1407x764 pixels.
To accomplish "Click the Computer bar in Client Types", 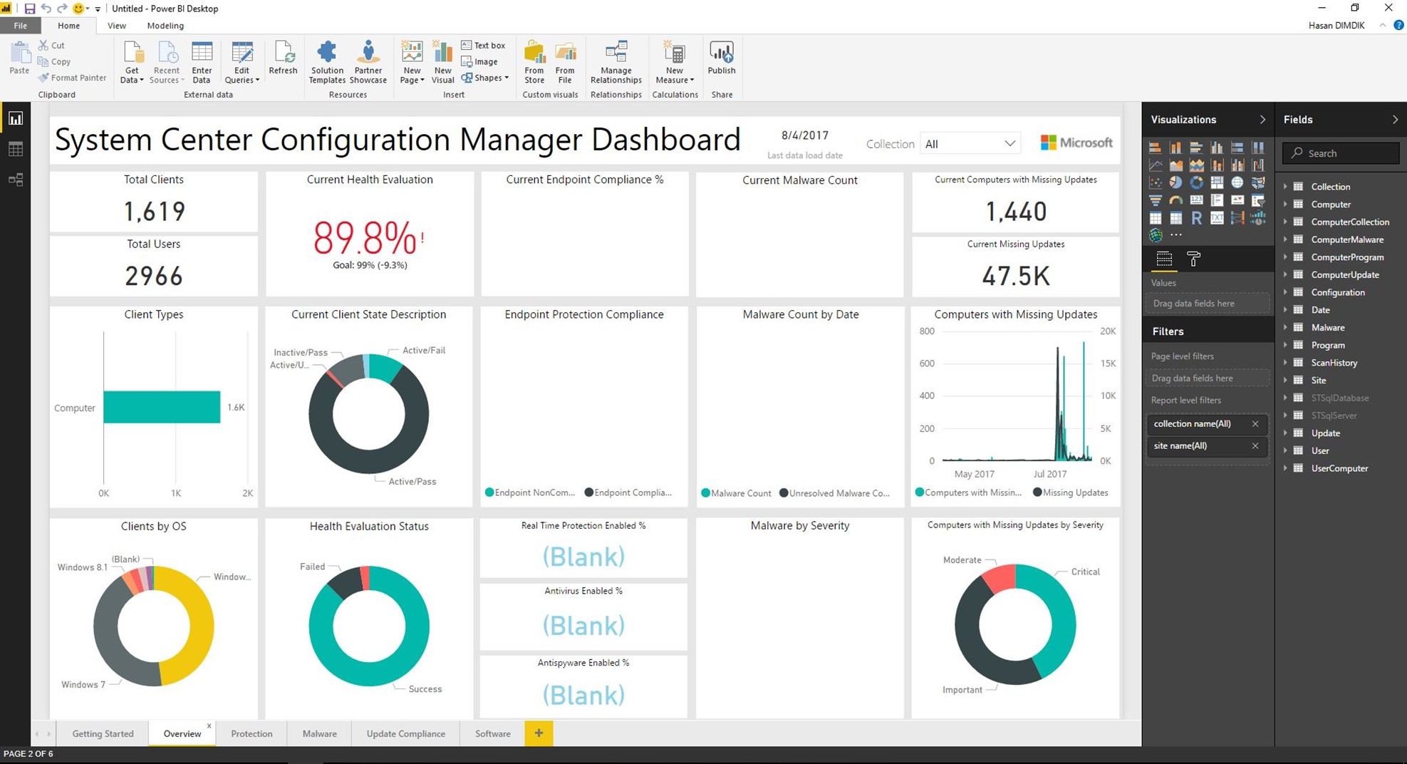I will (x=162, y=407).
